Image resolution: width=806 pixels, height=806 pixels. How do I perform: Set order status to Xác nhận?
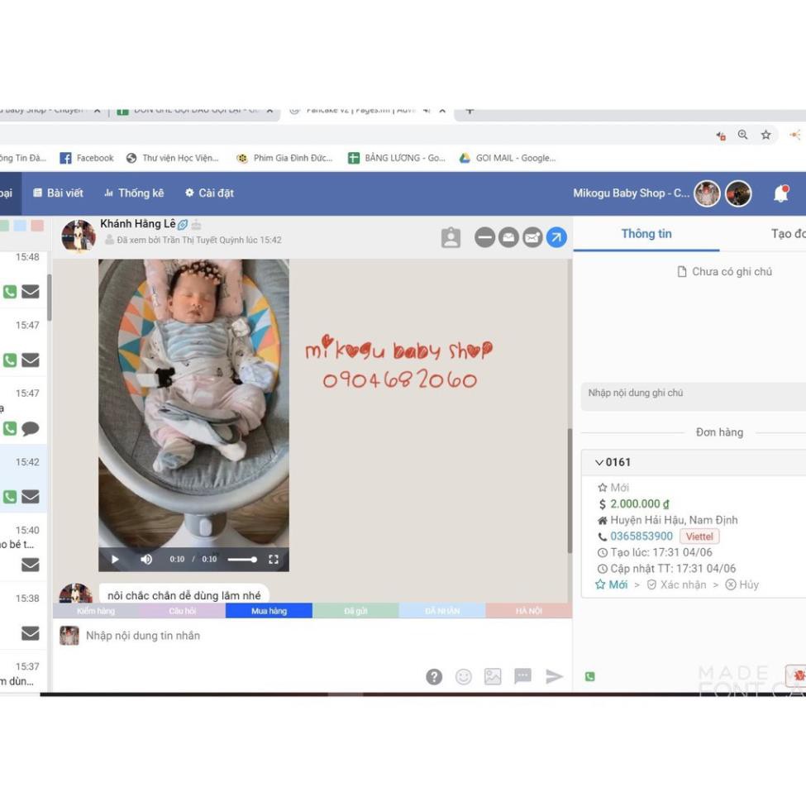(x=677, y=584)
